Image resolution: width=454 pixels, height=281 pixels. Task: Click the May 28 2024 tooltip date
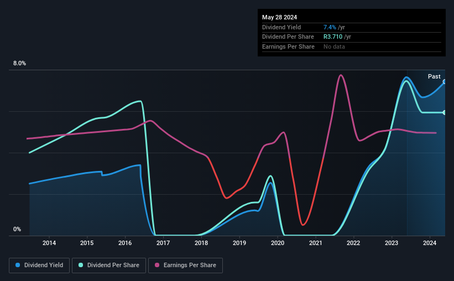click(279, 17)
